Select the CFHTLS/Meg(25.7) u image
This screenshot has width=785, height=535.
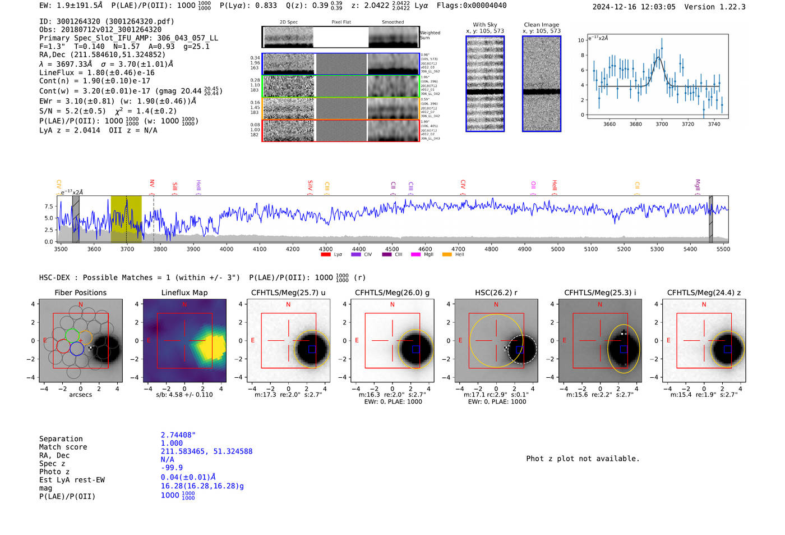point(288,341)
